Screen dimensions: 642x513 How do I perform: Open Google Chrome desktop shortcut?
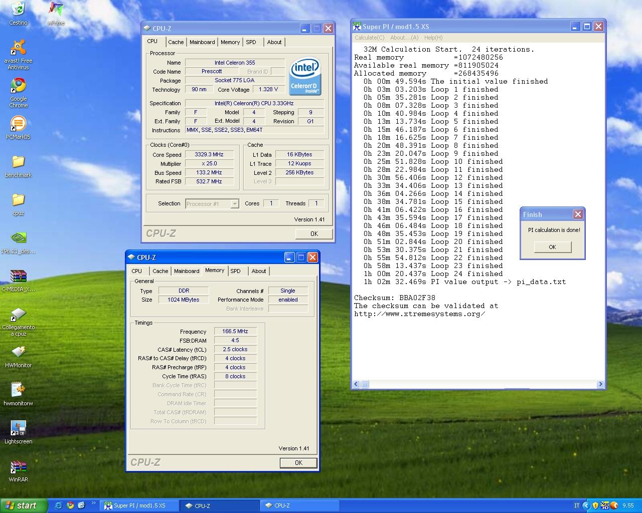pos(18,86)
